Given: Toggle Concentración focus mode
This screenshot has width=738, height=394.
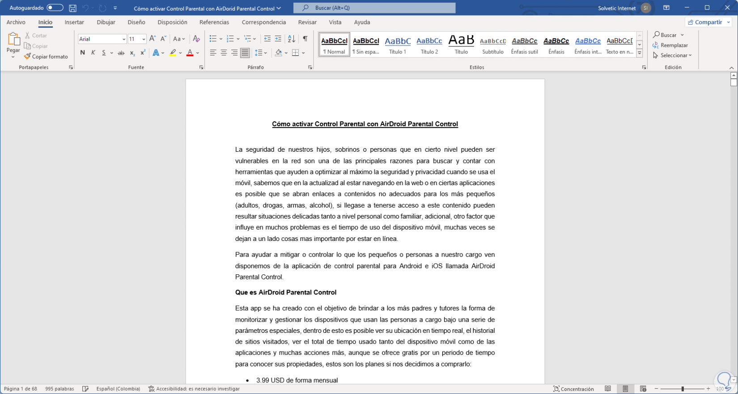Looking at the screenshot, I should click(574, 389).
